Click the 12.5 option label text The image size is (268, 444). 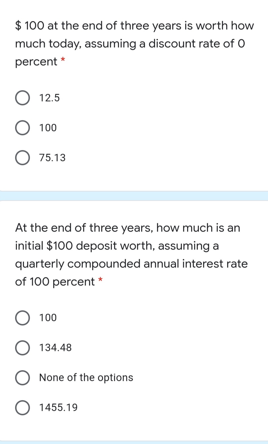click(x=49, y=98)
